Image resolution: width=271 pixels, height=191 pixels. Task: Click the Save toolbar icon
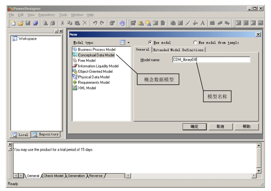28,23
